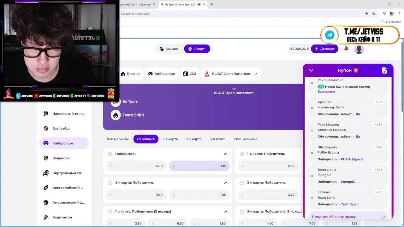This screenshot has width=404, height=227.
Task: Favorite 1-я карта 3 исхода star
Action: coord(110,211)
